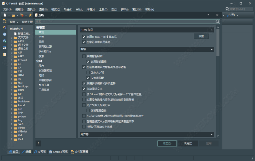Click the magnifier icon in the options search box

[x=218, y=22]
